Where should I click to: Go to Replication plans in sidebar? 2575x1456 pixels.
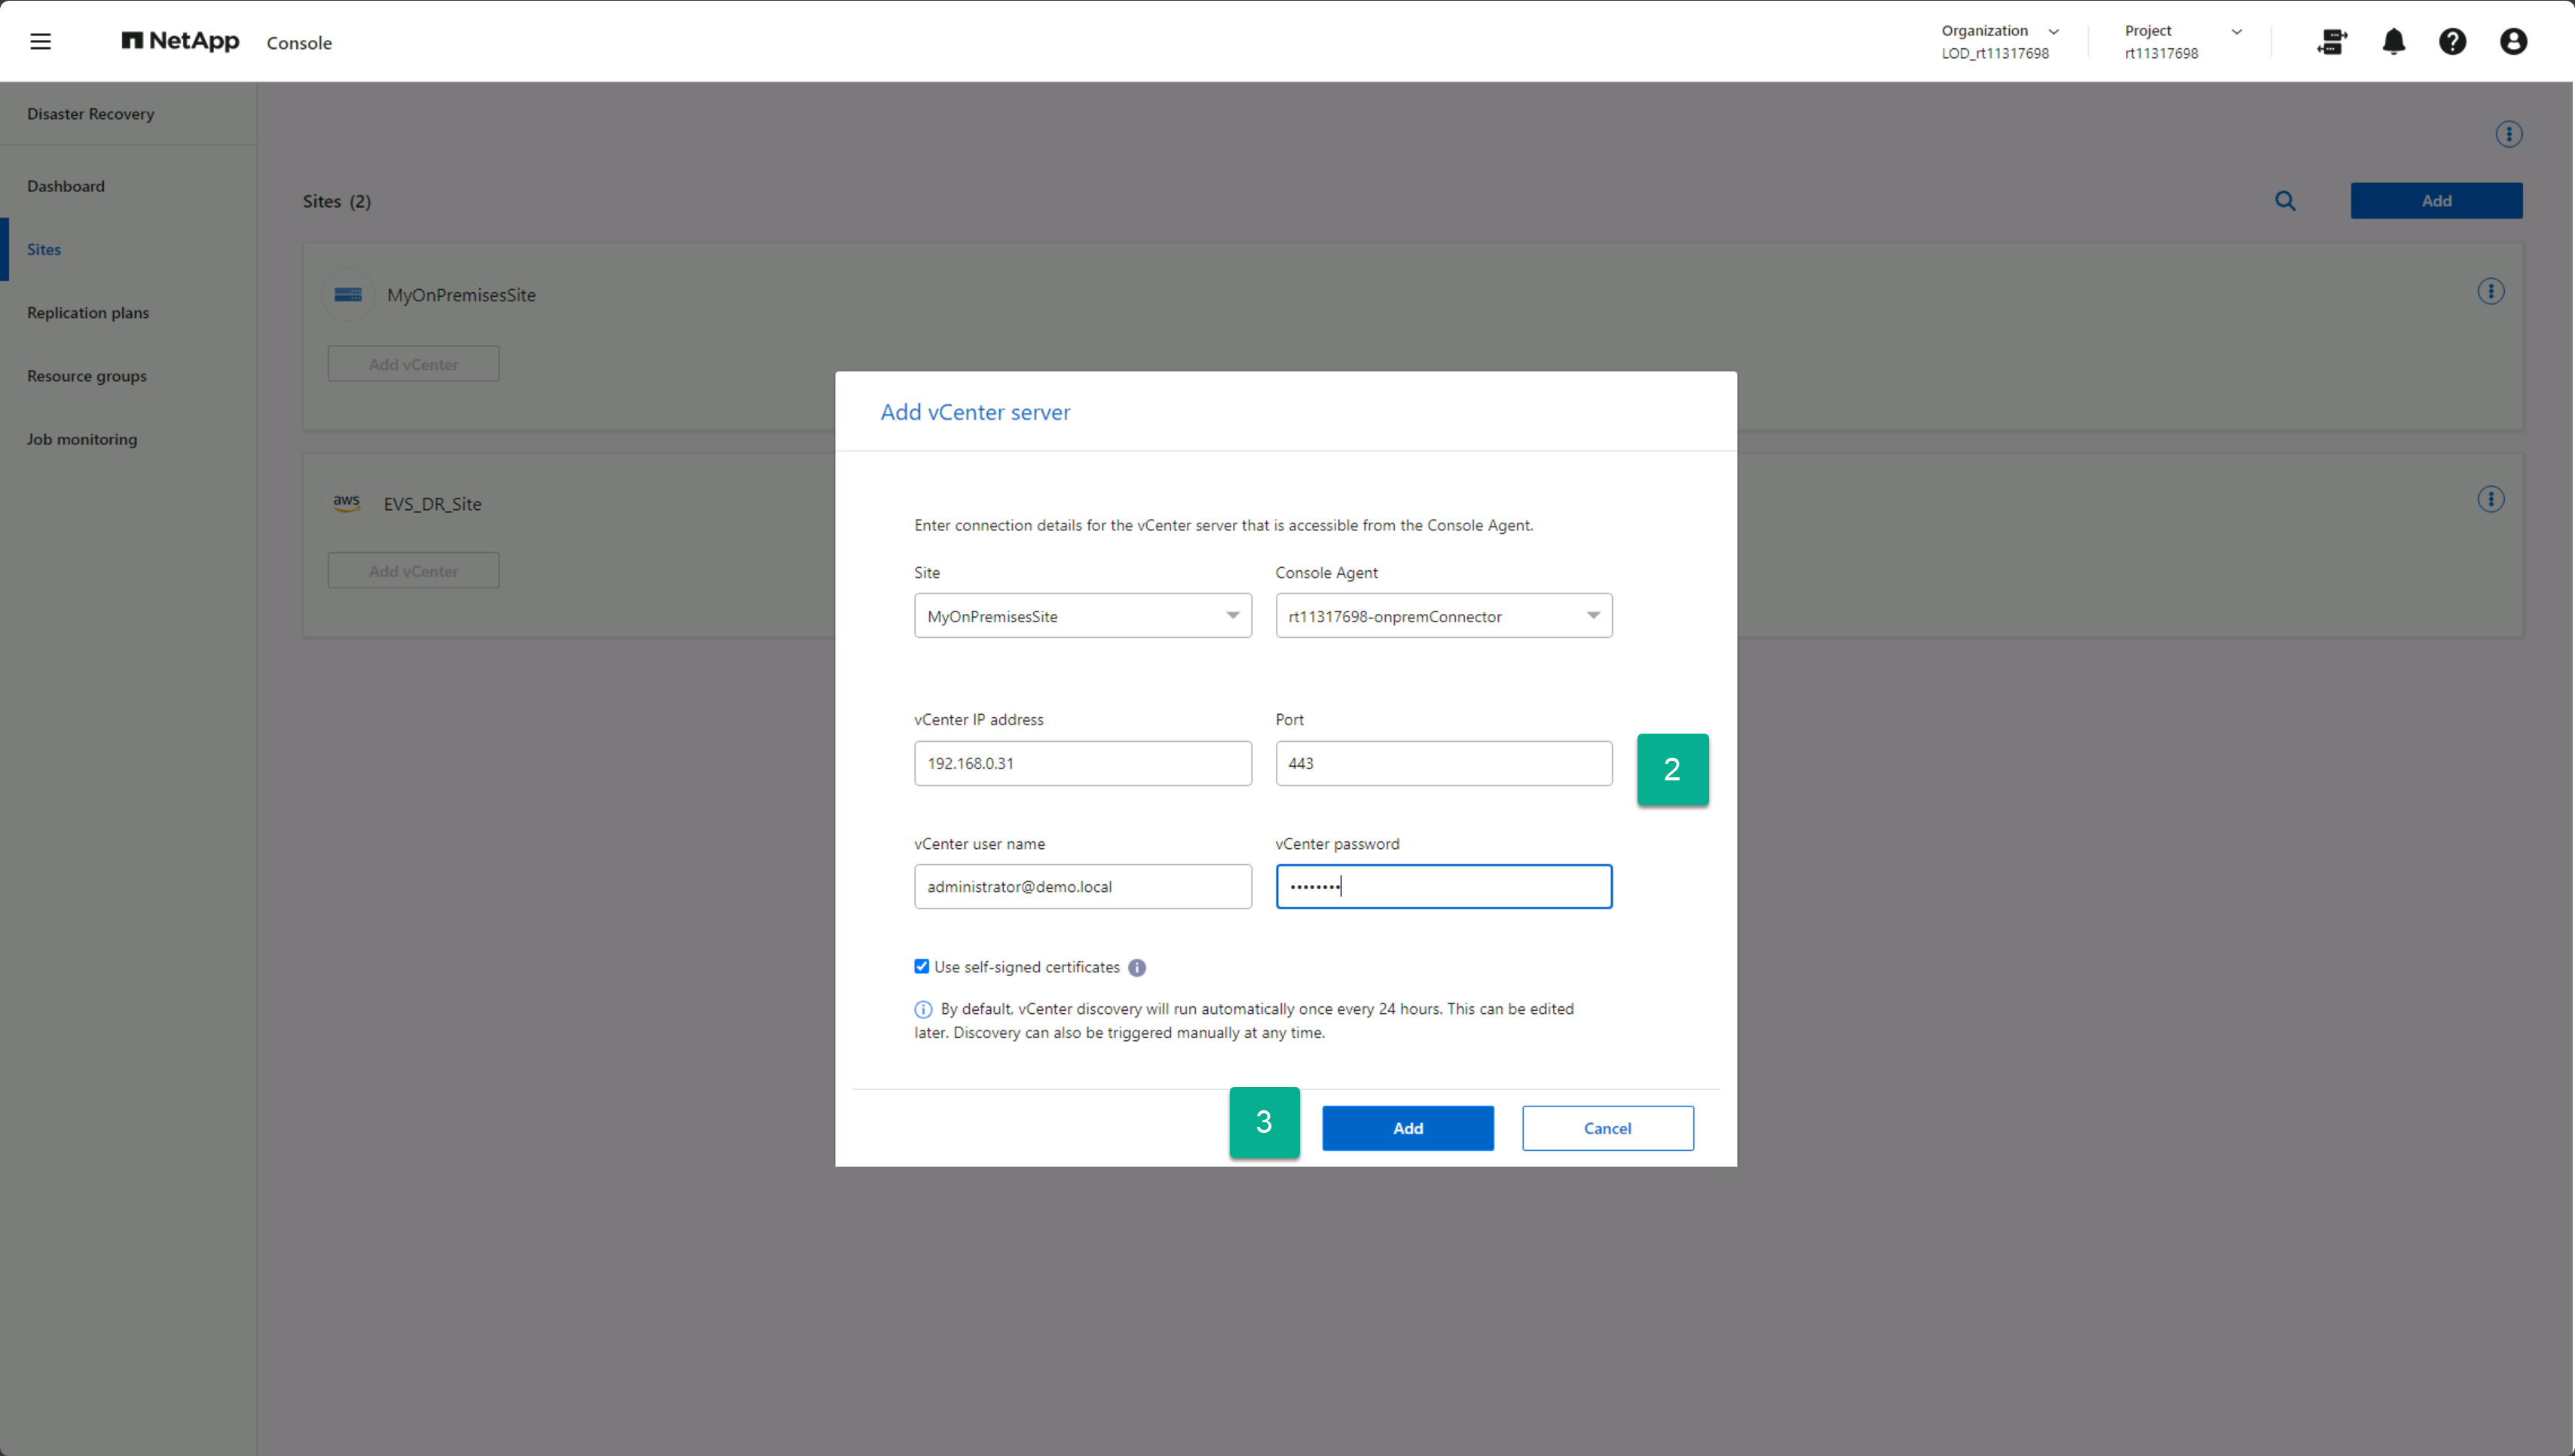pos(88,313)
